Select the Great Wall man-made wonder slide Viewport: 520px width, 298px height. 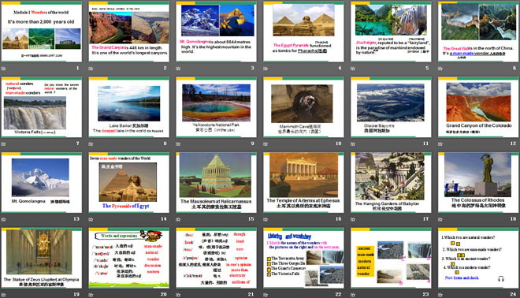(x=478, y=32)
